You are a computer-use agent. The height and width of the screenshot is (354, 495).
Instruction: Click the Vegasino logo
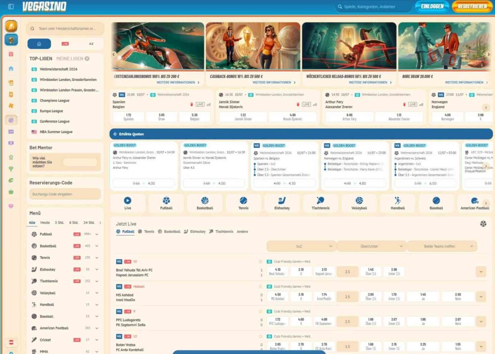(44, 7)
